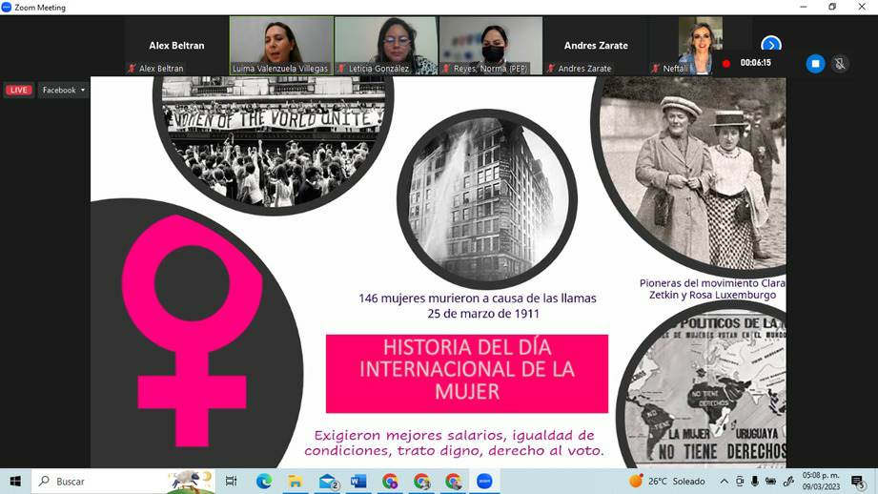Click the muted microphone button beside recording timer
Viewport: 878px width, 494px height.
(x=839, y=63)
